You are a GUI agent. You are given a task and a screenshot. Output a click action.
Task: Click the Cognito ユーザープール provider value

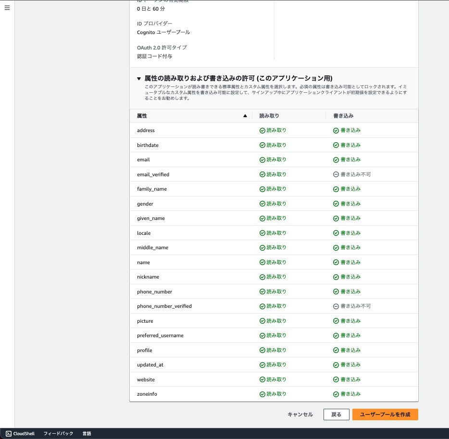tap(163, 32)
